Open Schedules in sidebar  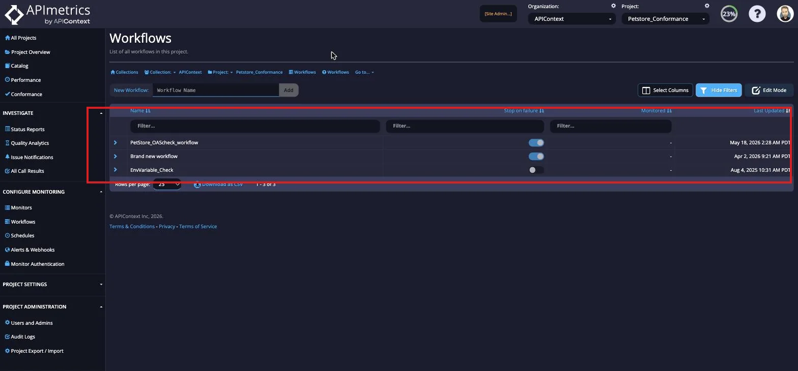[19, 235]
